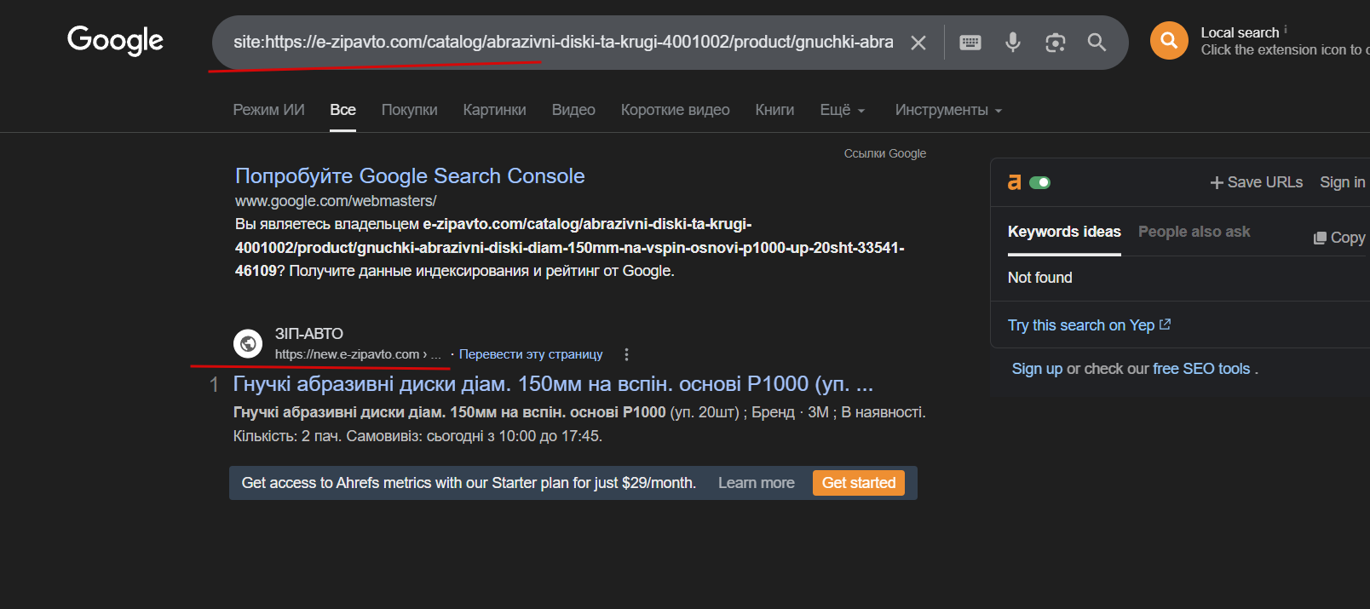Switch to Книги tab
Image resolution: width=1370 pixels, height=609 pixels.
point(774,110)
